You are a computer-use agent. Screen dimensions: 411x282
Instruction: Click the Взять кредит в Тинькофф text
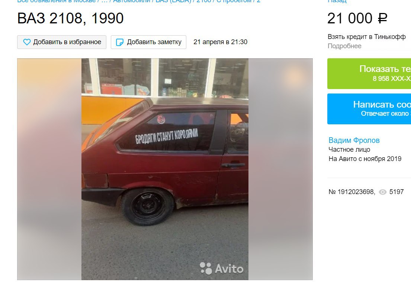pyautogui.click(x=366, y=37)
